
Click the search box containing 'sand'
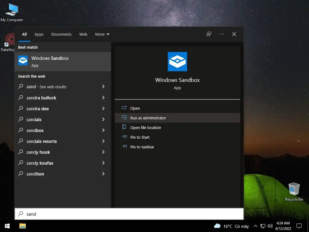pos(129,214)
